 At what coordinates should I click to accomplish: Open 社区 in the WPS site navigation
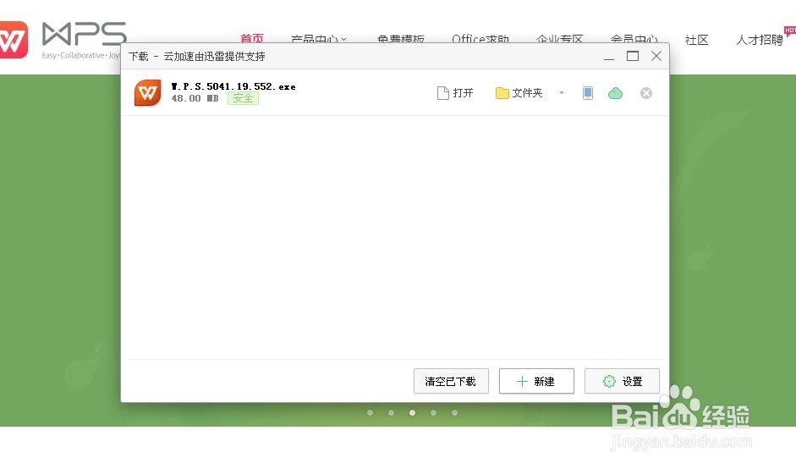pos(696,40)
